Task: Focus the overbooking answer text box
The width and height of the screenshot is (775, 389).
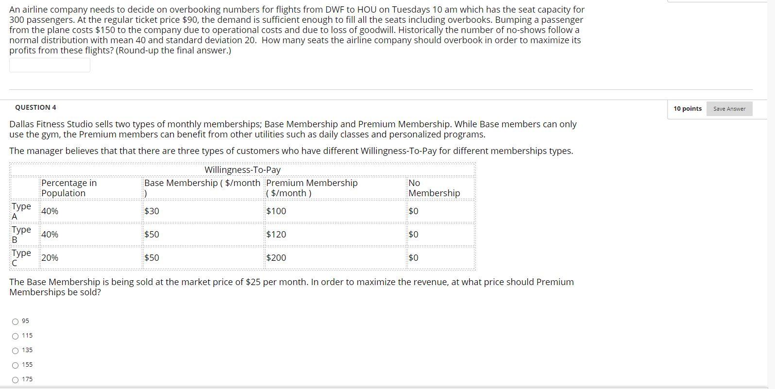Action: point(50,65)
